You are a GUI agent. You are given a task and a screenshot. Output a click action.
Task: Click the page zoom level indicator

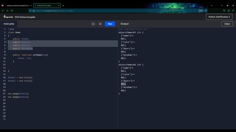pos(201,11)
